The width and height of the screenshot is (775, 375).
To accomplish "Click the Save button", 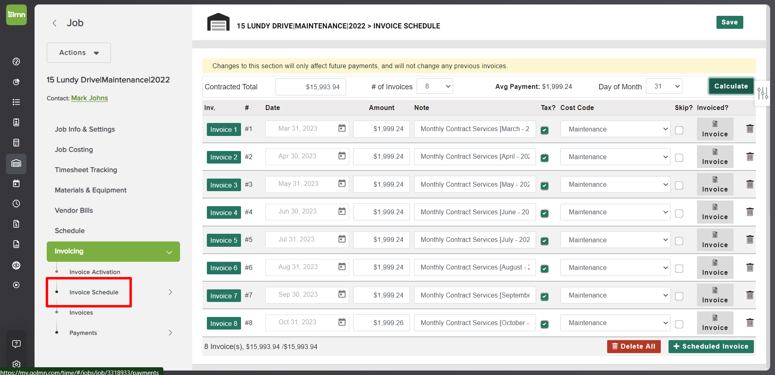I will click(729, 22).
